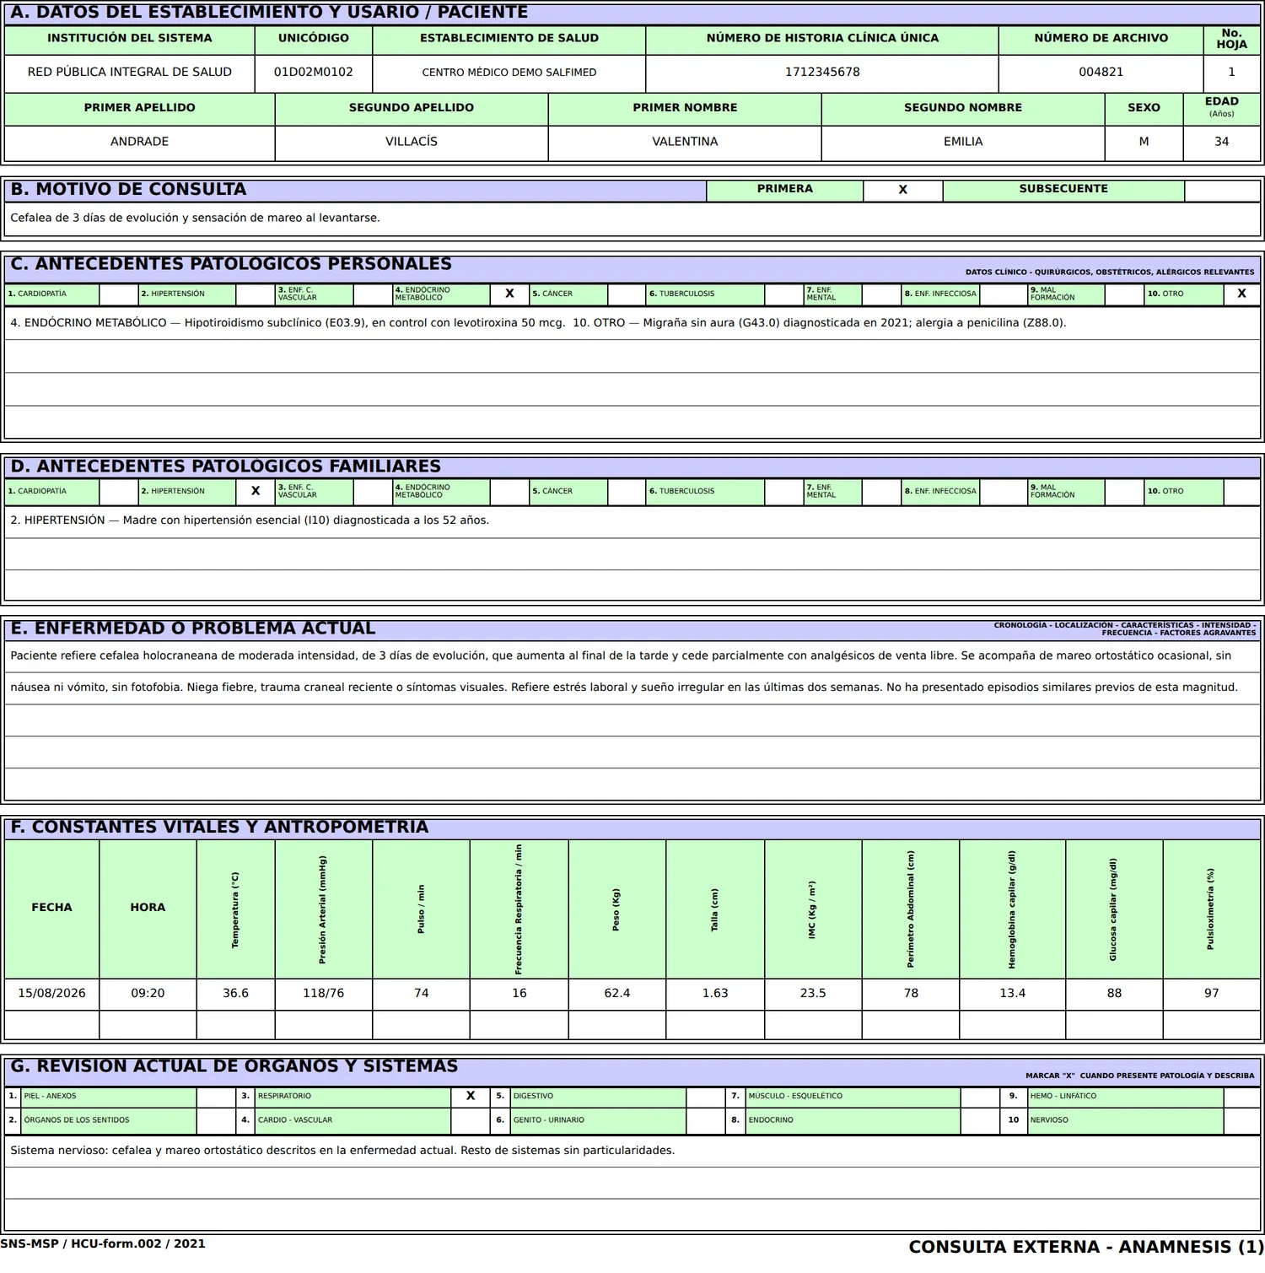Toggle personal history Enf. Mental checkbox

click(x=881, y=294)
